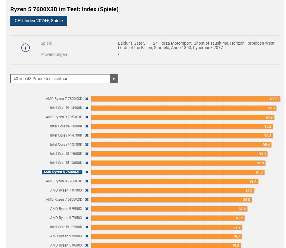Click the 'Ryzen 5 7600X3D im Test: Index (Spiele)' heading
This screenshot has width=286, height=248.
tap(64, 9)
